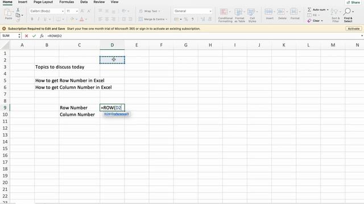Switch to the Page Layout tab
This screenshot has width=364, height=204.
43,2
